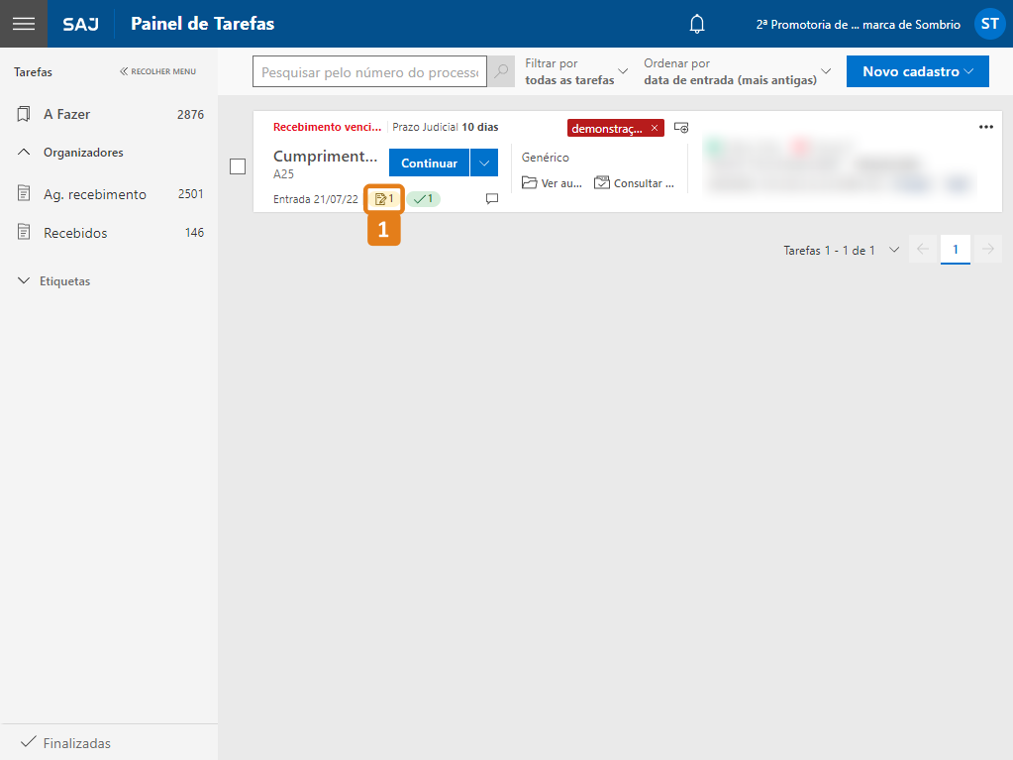The height and width of the screenshot is (760, 1013).
Task: Click the green completed checkmark badge
Action: point(424,199)
